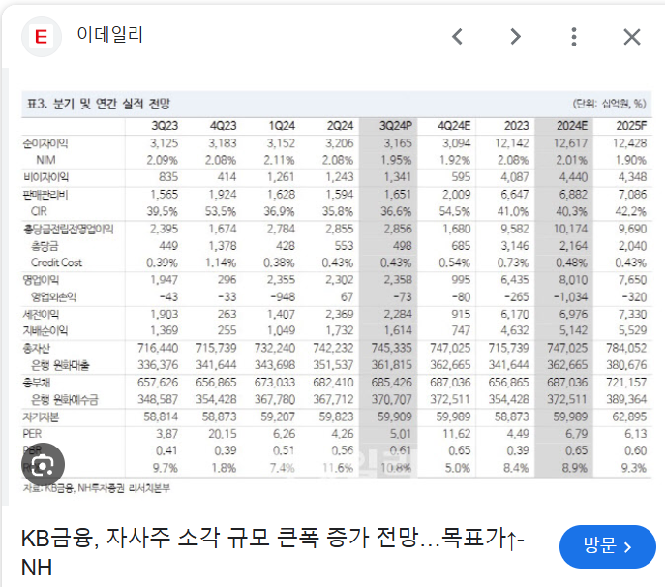Viewport: 665px width, 587px height.
Task: Go to previous image with left chevron
Action: [457, 37]
